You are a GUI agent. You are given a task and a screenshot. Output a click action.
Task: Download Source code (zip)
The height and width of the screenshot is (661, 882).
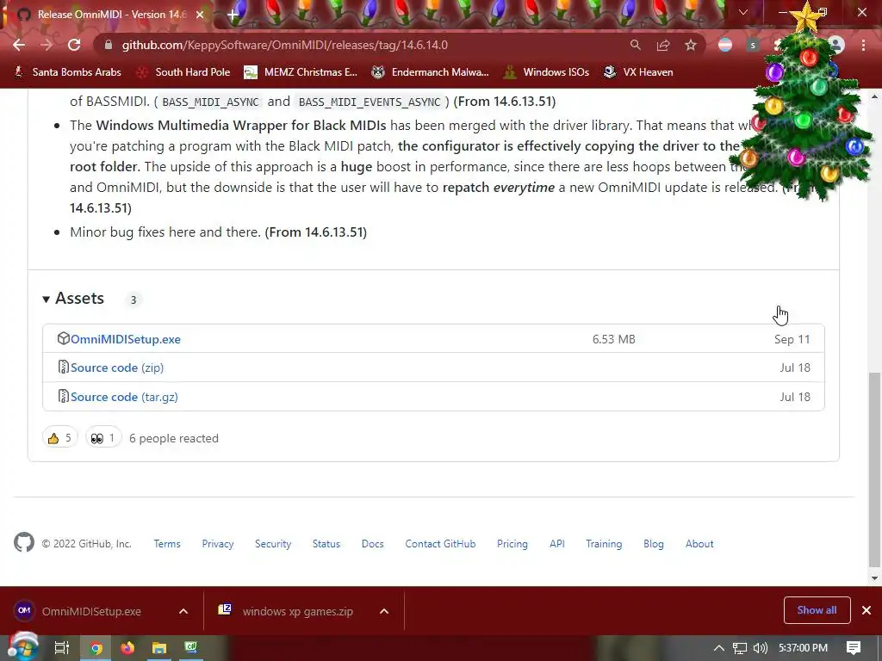point(117,368)
